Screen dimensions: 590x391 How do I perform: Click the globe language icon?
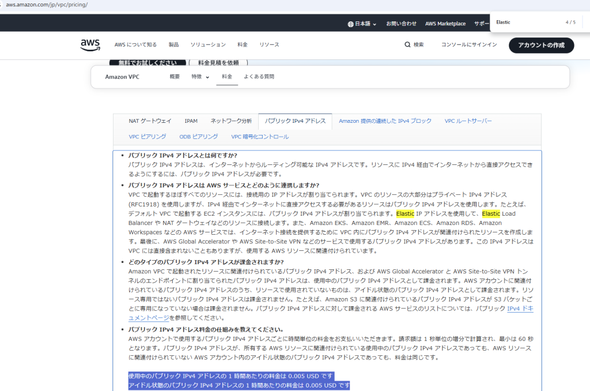(351, 24)
